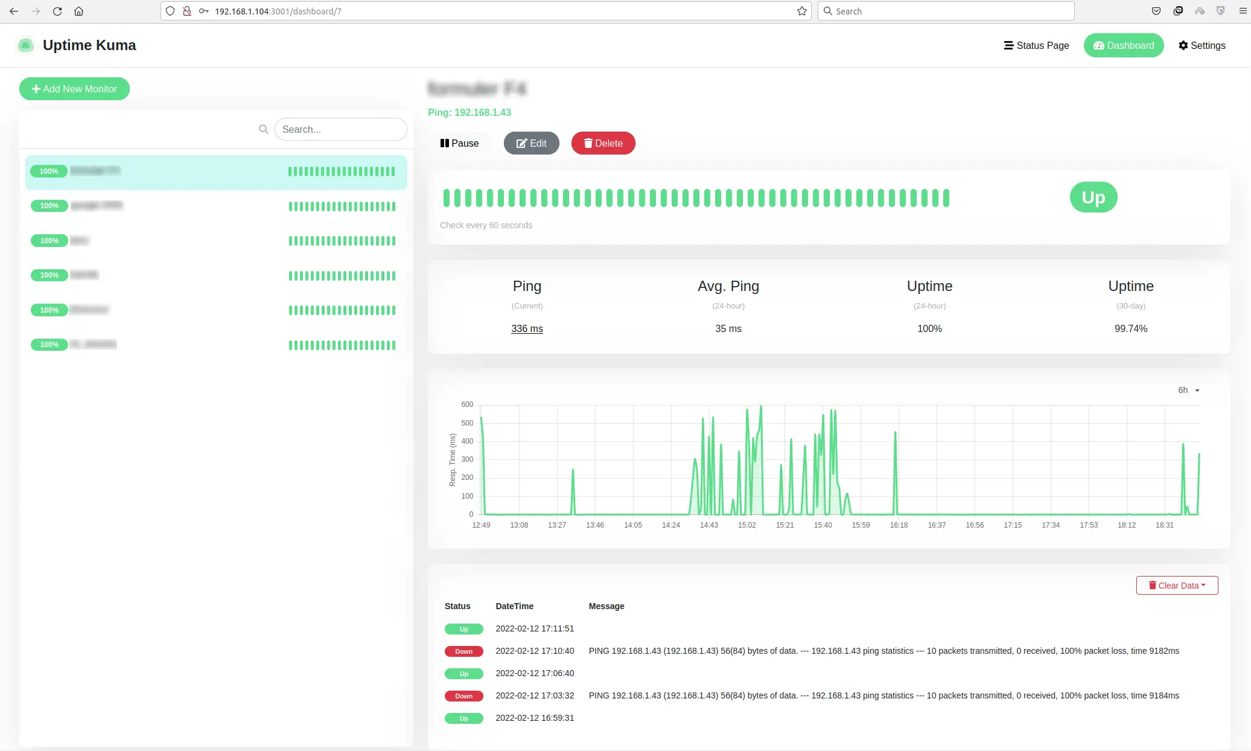Select the sixth monitor in the list
This screenshot has height=751, width=1251.
pos(216,345)
